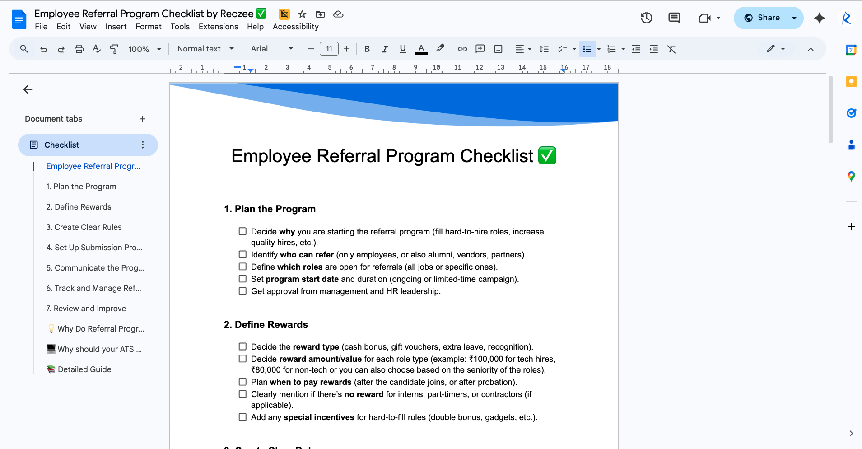
Task: Open the text color picker
Action: tap(421, 49)
